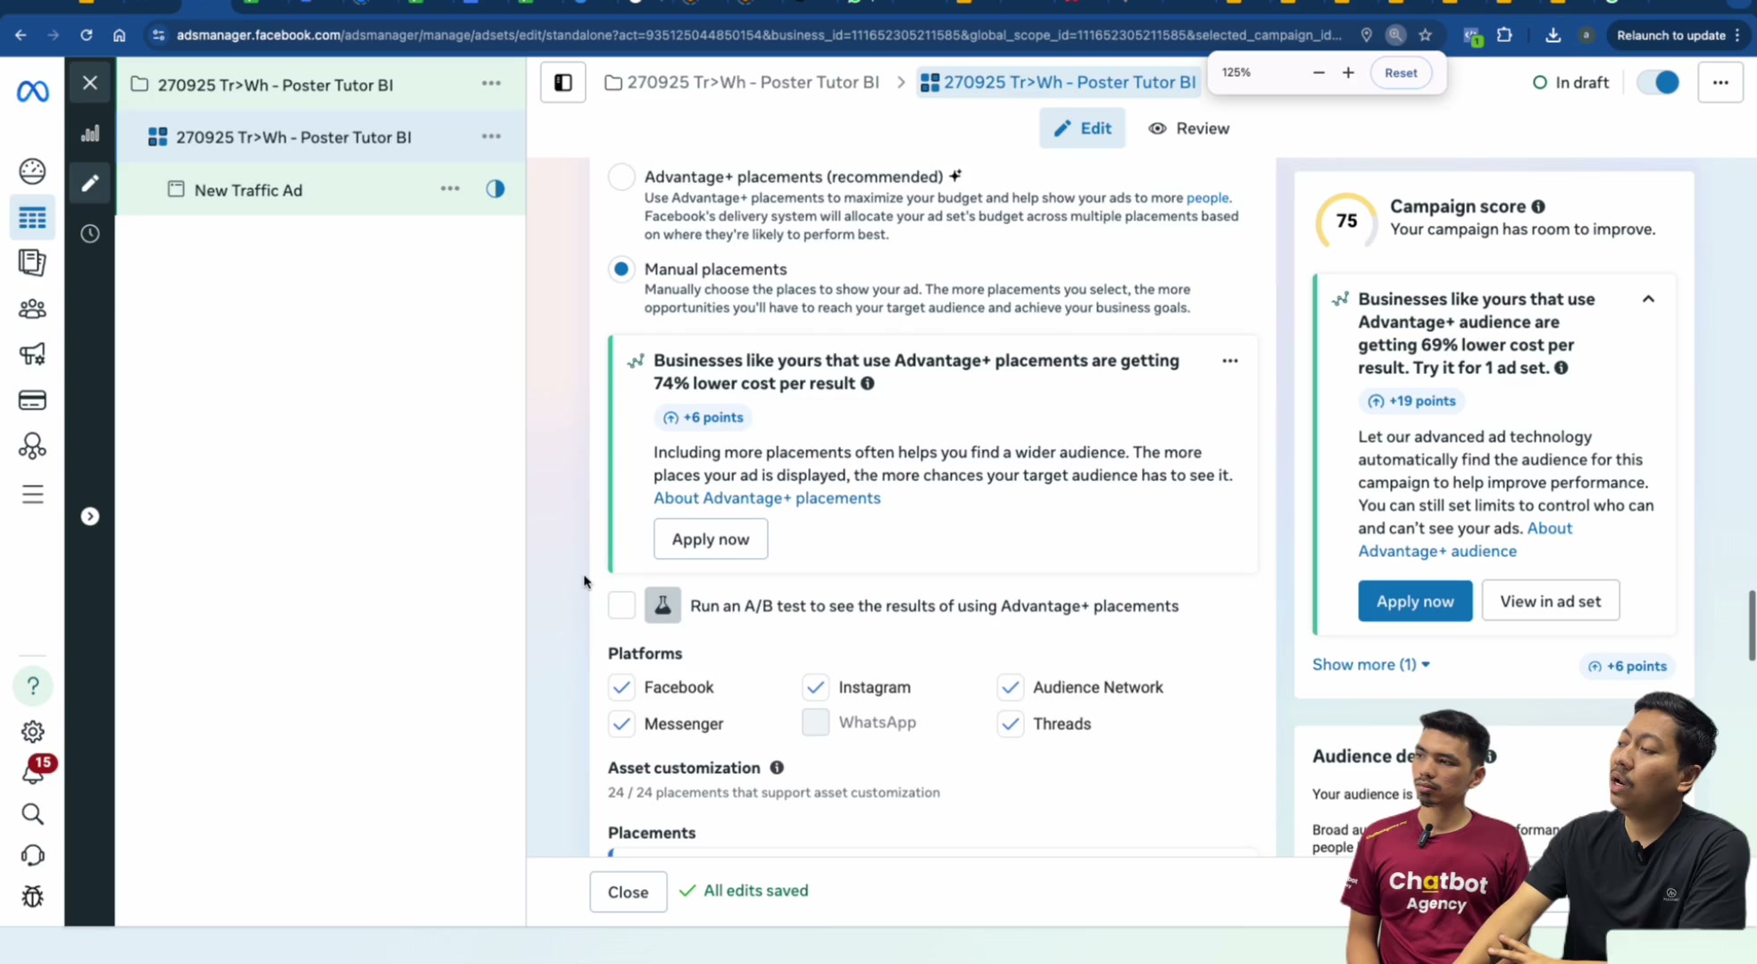Select New Traffic Ad in tree
The width and height of the screenshot is (1757, 964).
(x=248, y=190)
